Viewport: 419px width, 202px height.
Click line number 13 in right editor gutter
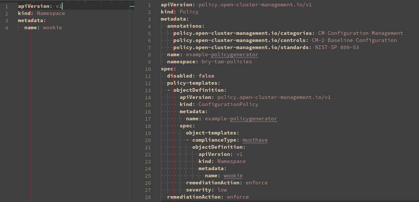pyautogui.click(x=148, y=90)
